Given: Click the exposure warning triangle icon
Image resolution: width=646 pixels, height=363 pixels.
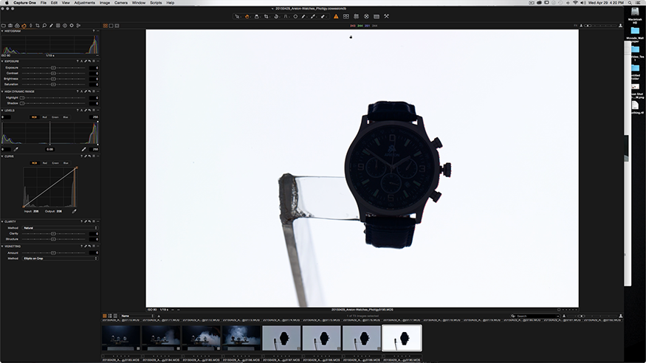Looking at the screenshot, I should click(x=336, y=16).
